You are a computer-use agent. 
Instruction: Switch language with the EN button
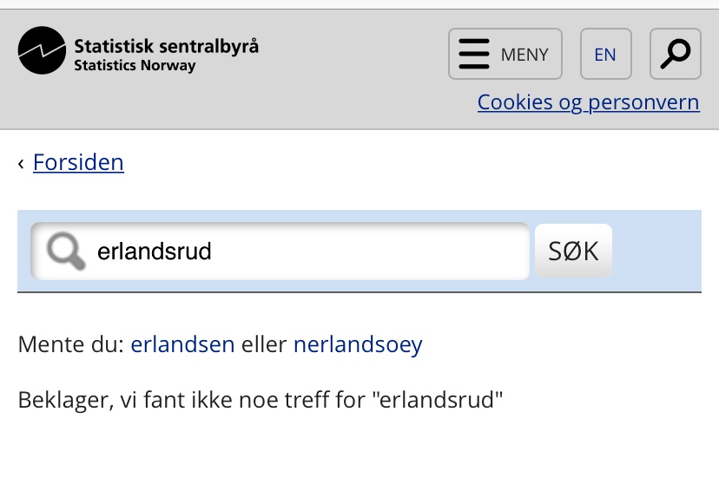coord(605,55)
